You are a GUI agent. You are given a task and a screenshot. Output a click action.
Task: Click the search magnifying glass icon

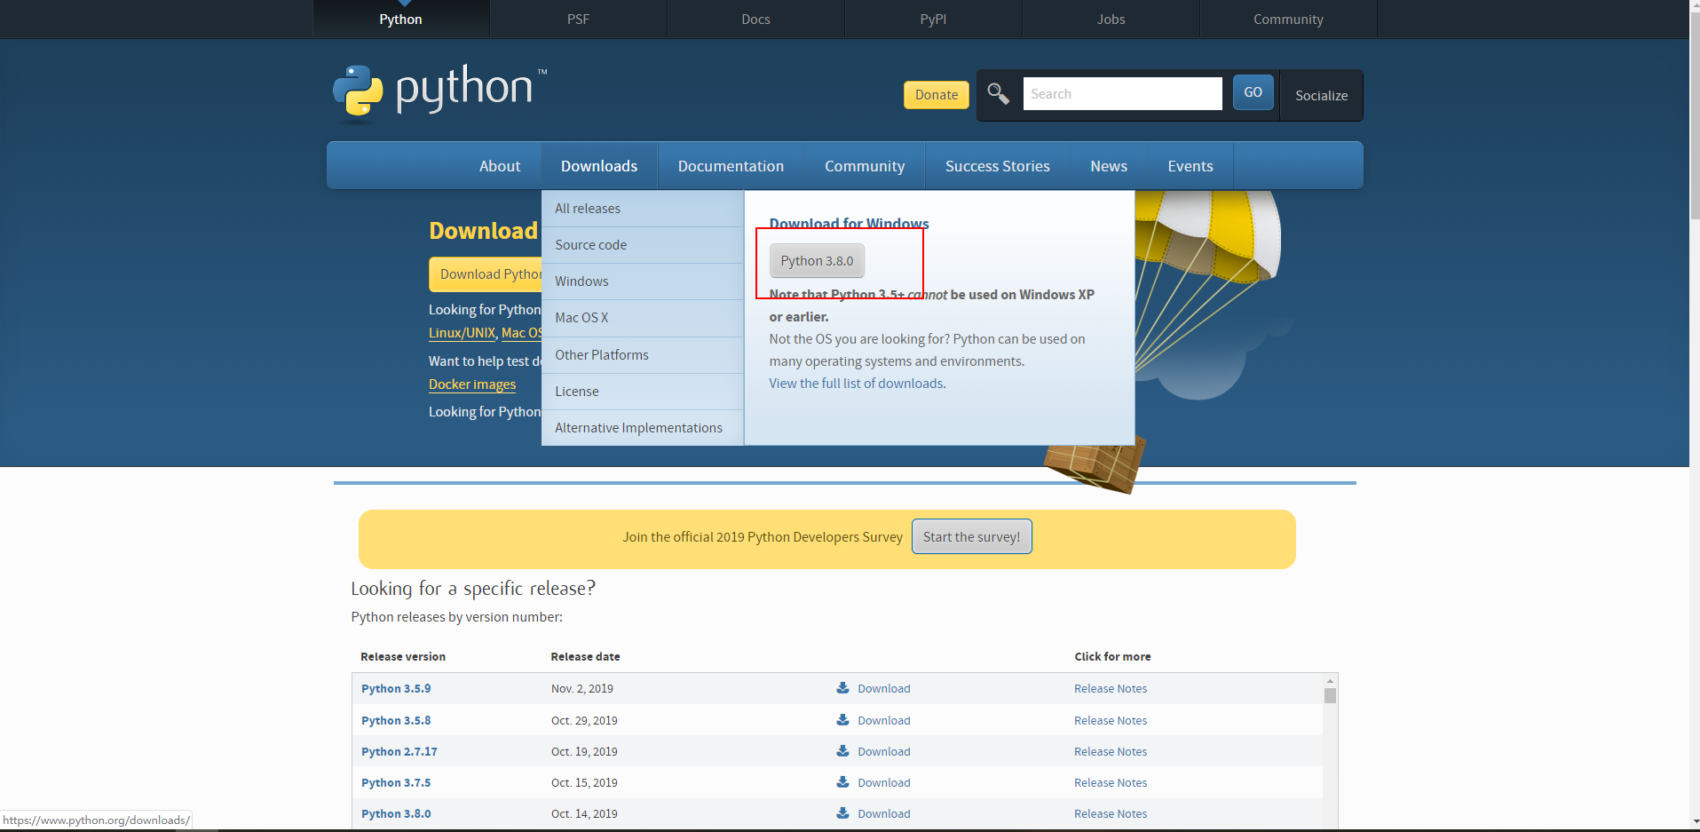[x=998, y=93]
